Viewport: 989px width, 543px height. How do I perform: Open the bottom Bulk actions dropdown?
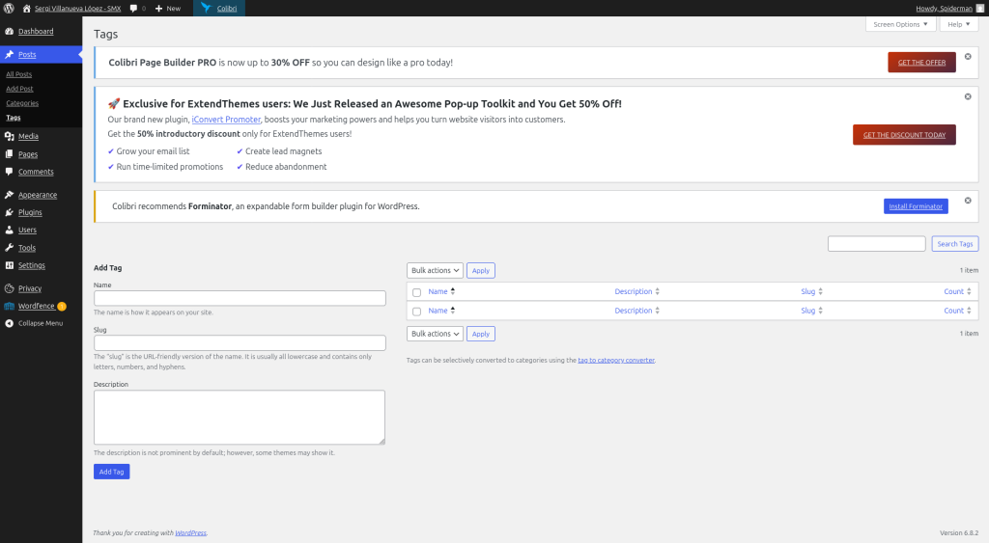click(435, 334)
